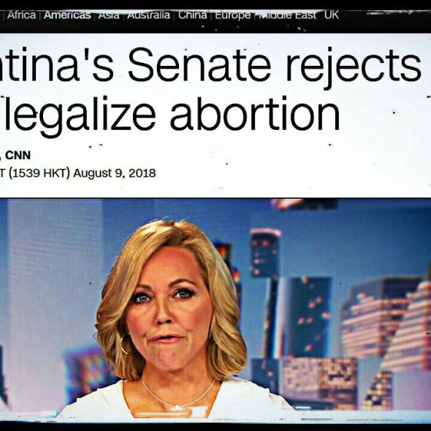Open the Australia navigation link
This screenshot has width=431, height=431.
(x=148, y=15)
